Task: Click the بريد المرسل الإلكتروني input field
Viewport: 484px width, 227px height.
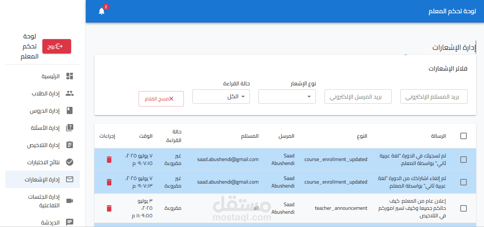Action: [x=358, y=96]
